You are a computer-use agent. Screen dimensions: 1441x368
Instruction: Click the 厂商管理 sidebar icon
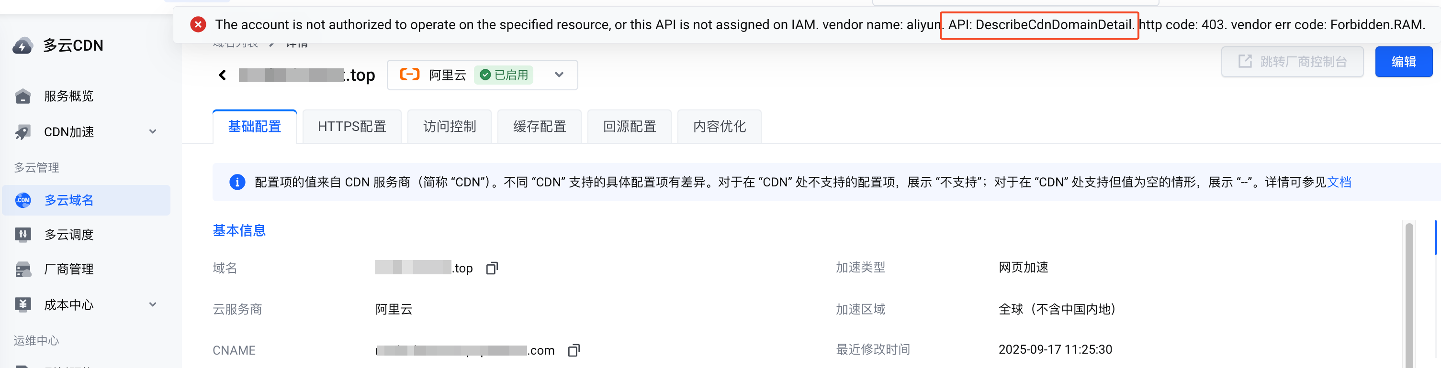[23, 270]
